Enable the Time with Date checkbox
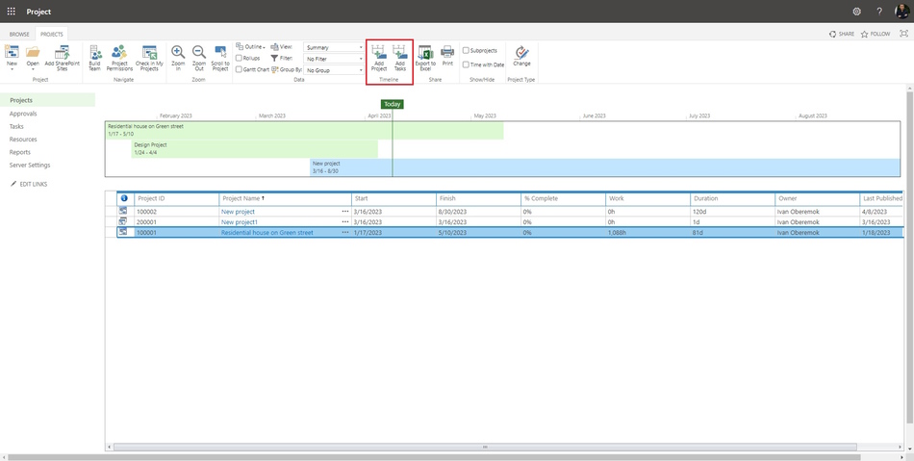This screenshot has height=461, width=914. point(466,64)
